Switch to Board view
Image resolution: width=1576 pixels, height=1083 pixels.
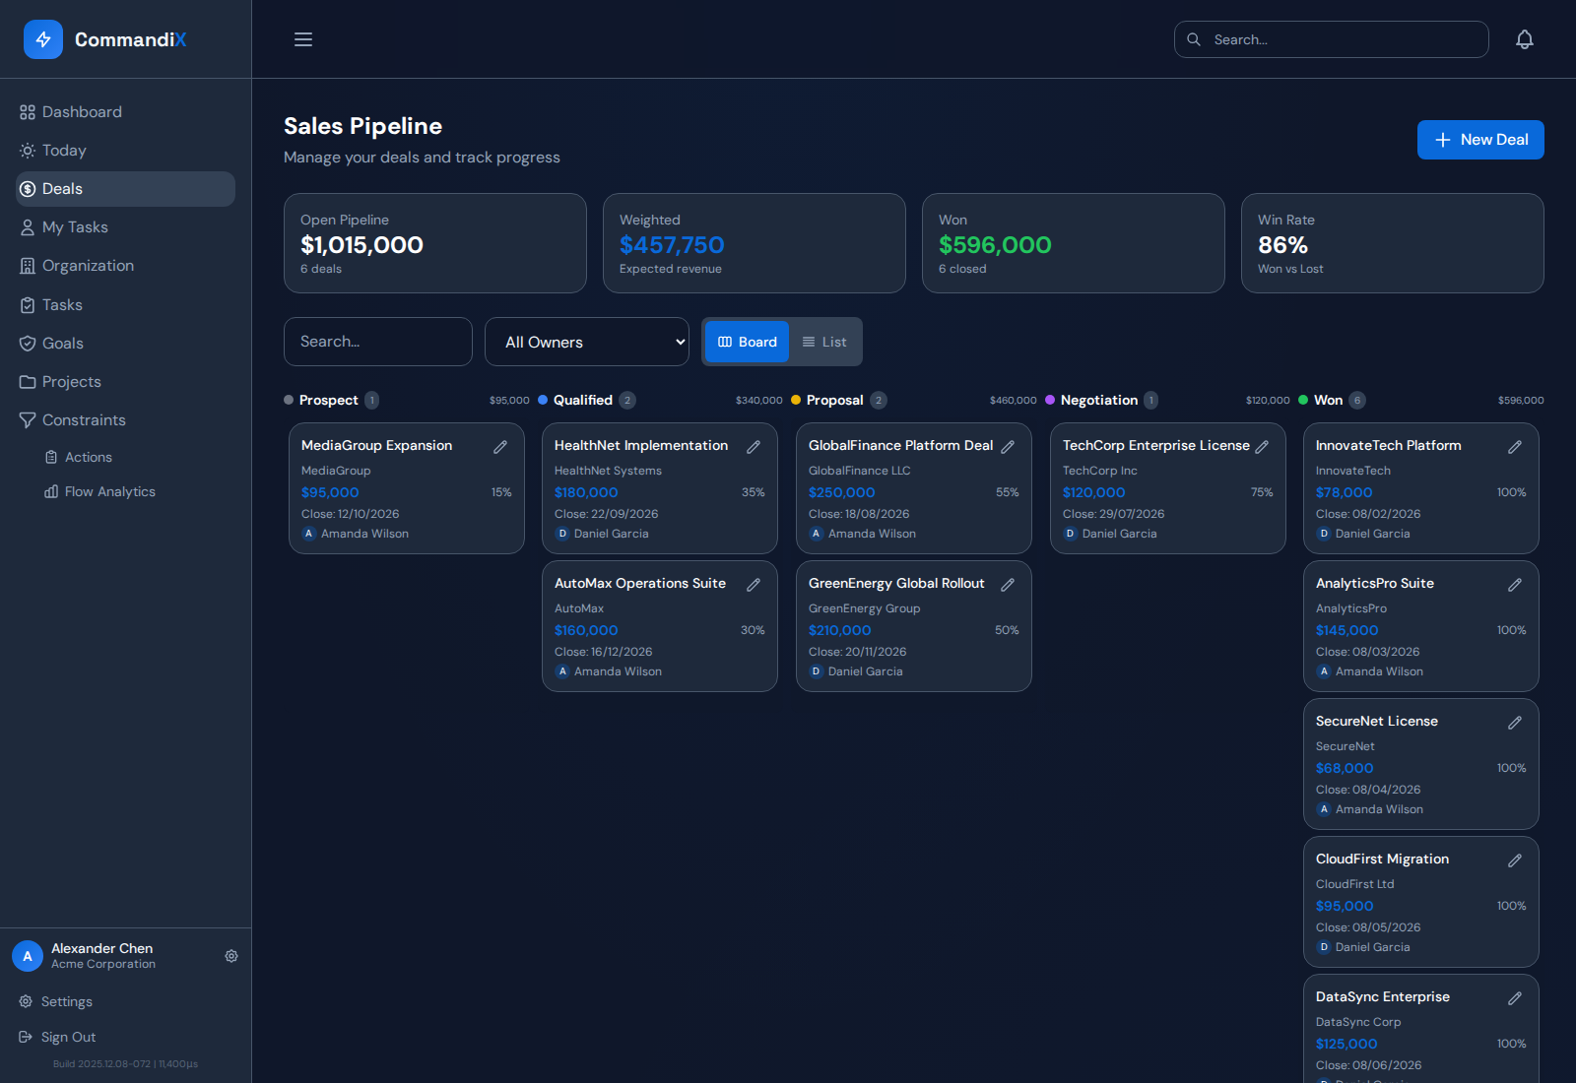click(747, 342)
